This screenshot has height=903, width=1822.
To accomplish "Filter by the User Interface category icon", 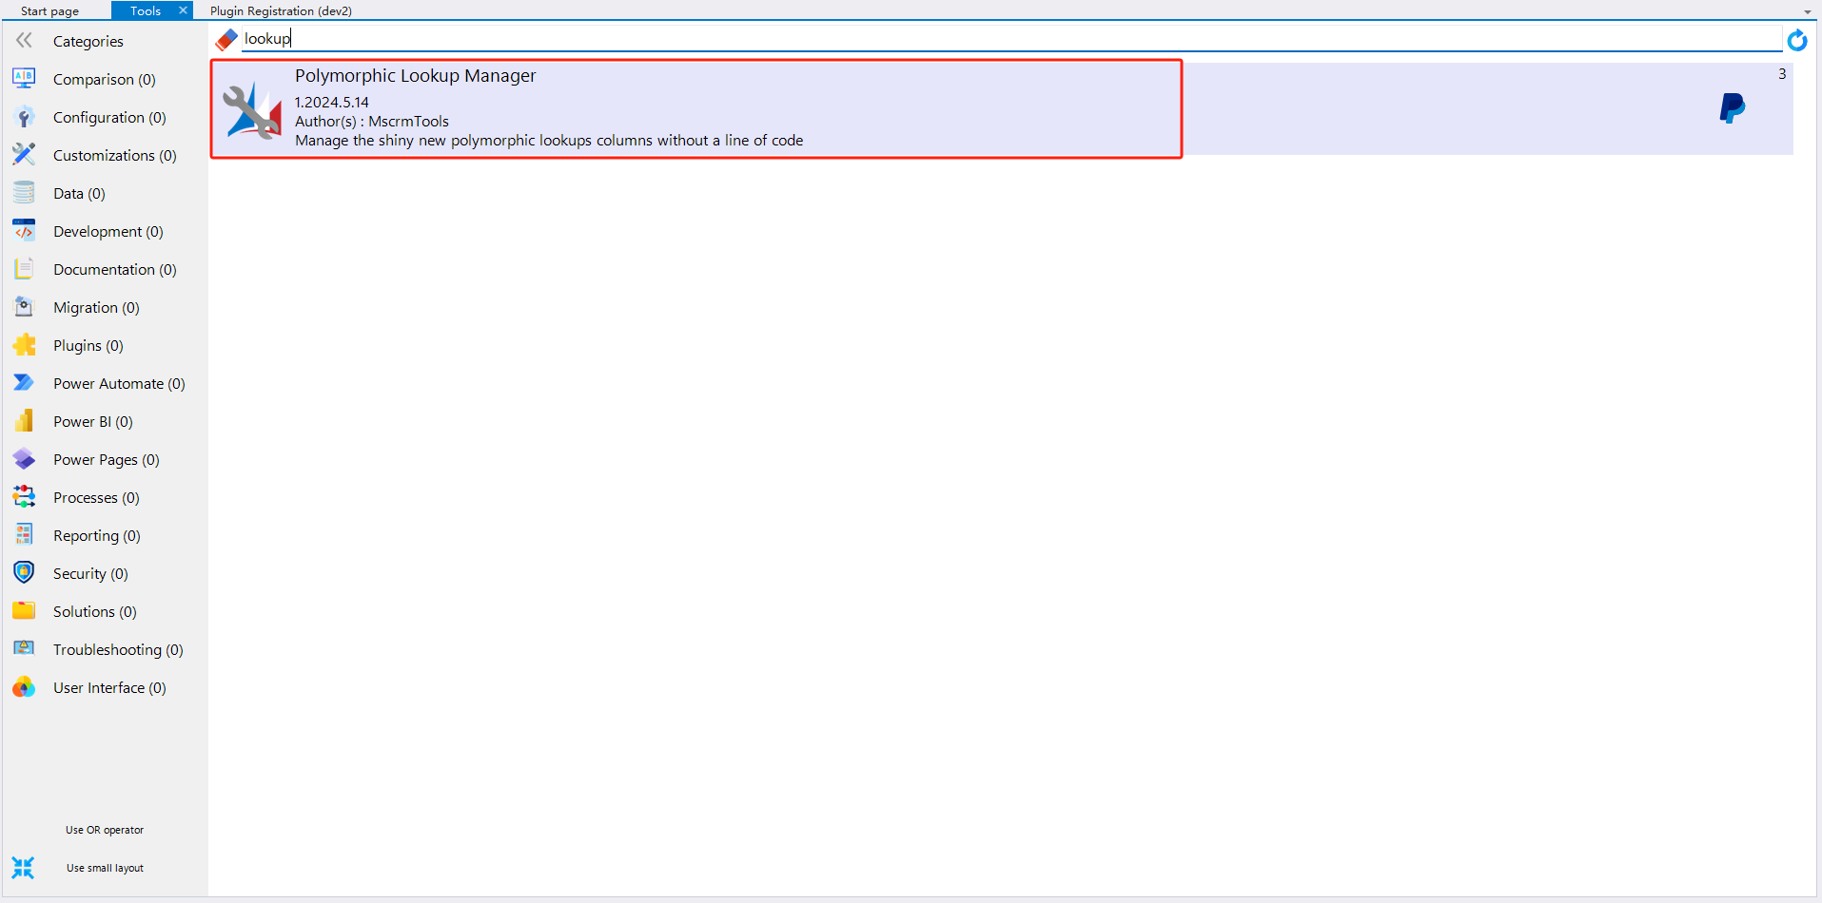I will (x=24, y=687).
